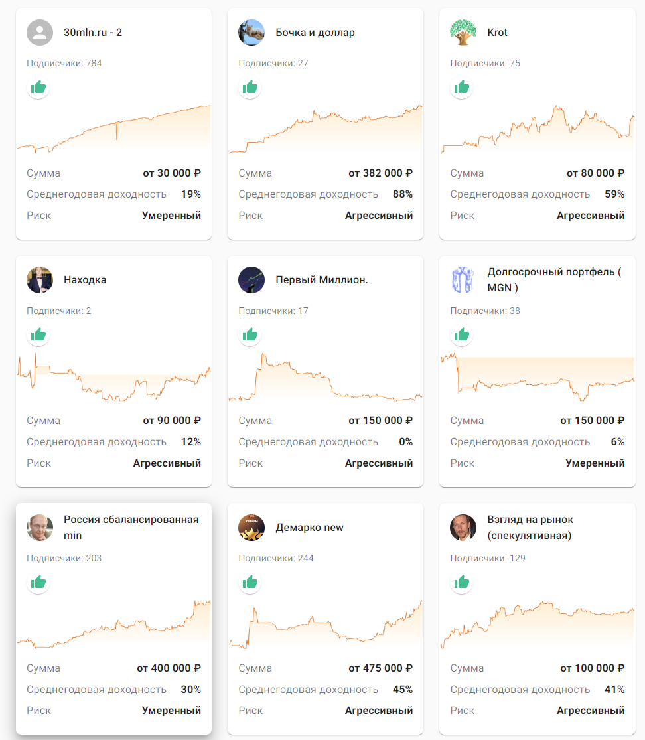Click thumbs-up icon on Первый Миллион card
Screen dimensions: 645x740
tap(250, 335)
